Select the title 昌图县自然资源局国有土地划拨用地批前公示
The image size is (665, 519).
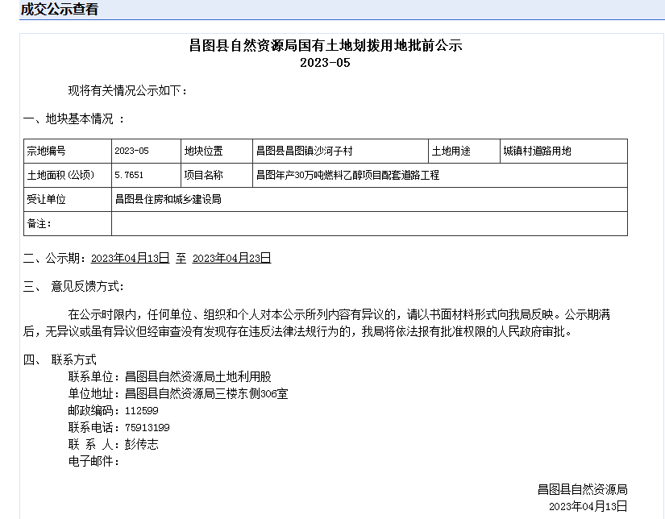326,45
